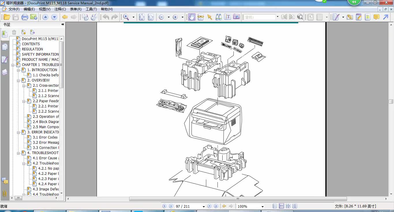
Task: Click the Email envelope icon
Action: pyautogui.click(x=33, y=17)
